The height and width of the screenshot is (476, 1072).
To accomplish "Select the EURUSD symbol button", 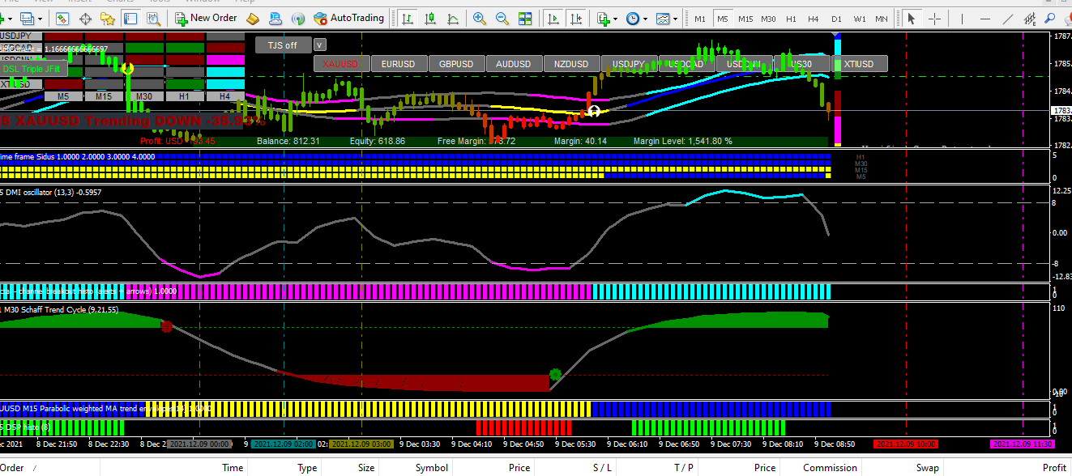I will 399,64.
